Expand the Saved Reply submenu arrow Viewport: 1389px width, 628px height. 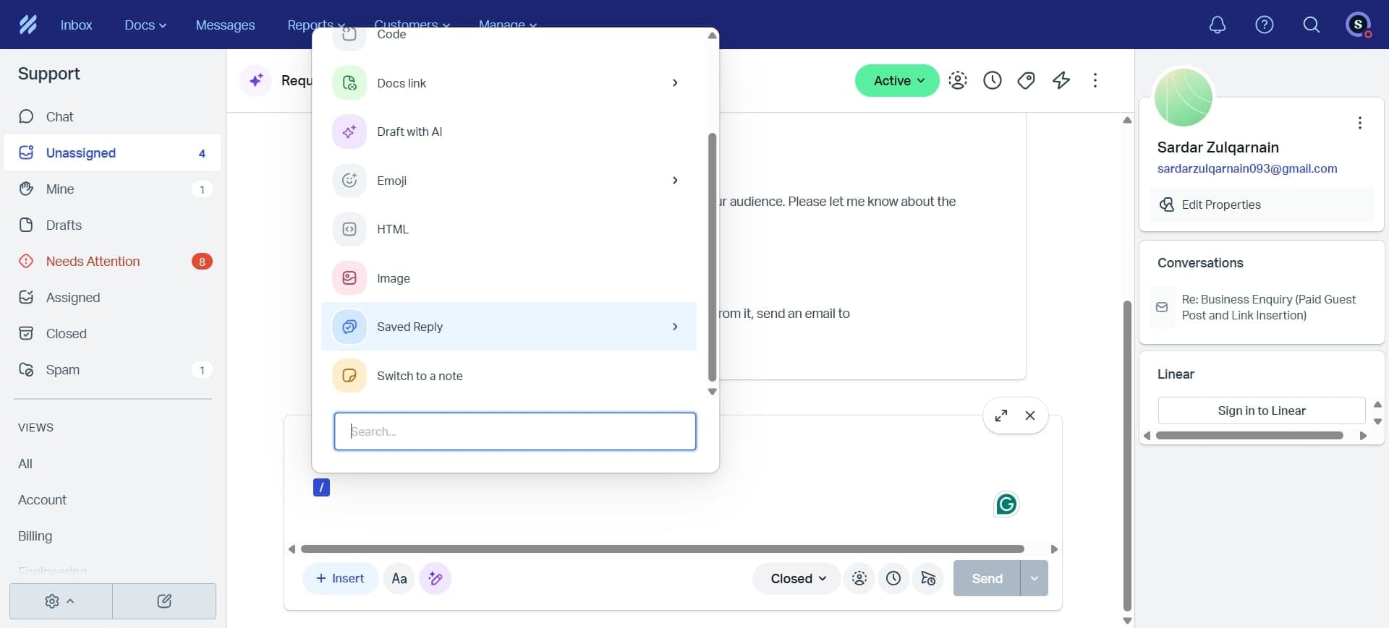coord(675,327)
